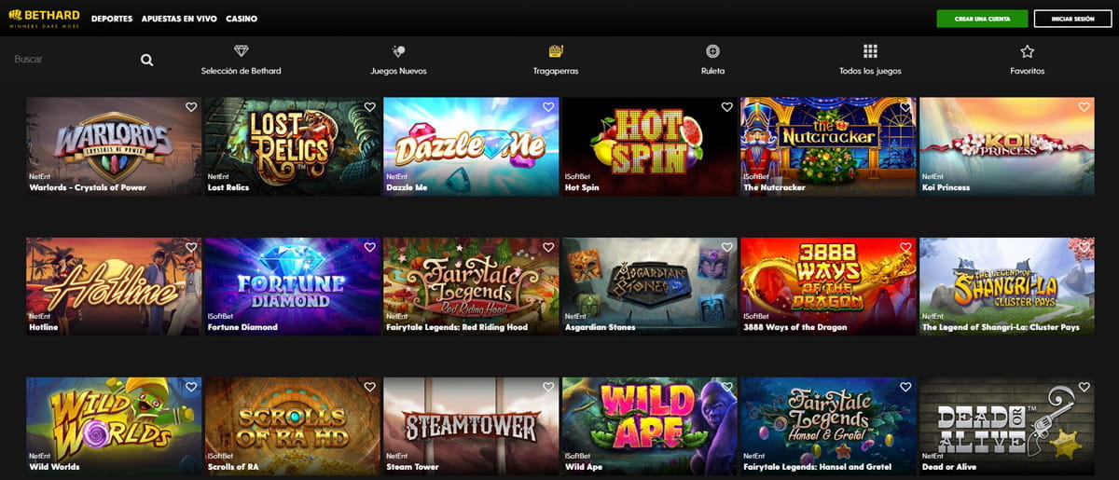
Task: Click the Crear una cuenta button
Action: (983, 19)
